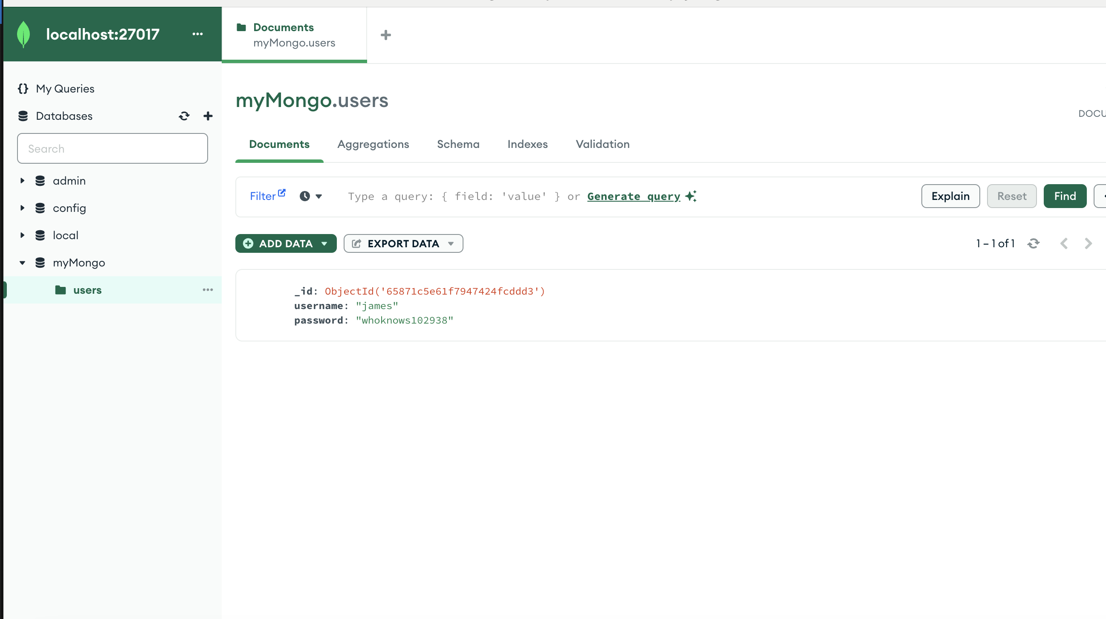The image size is (1106, 619).
Task: Switch to the Aggregations tab
Action: (x=373, y=144)
